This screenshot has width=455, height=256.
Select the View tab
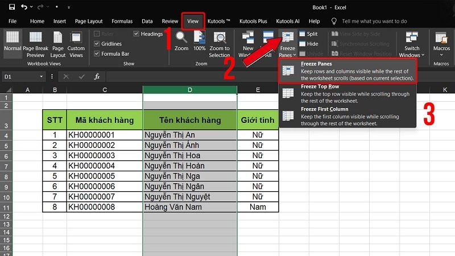tap(193, 21)
